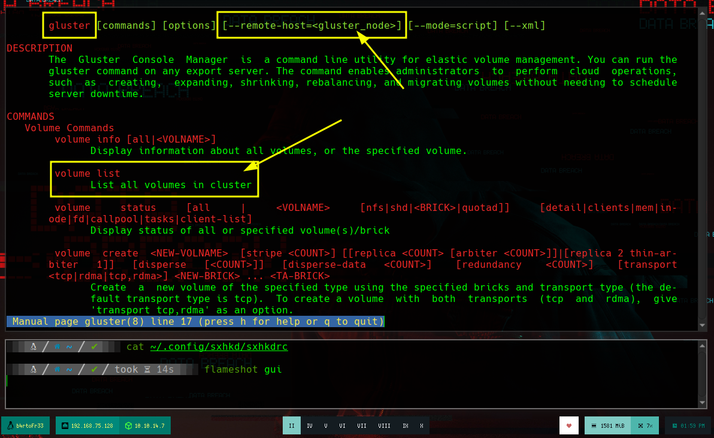Click the scroll up arrow of lower terminal
714x438 pixels.
[702, 346]
